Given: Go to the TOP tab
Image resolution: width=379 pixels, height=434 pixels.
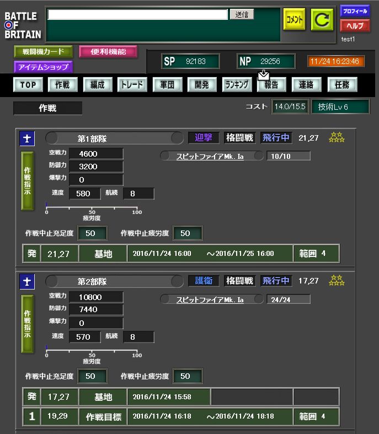Looking at the screenshot, I should (28, 85).
